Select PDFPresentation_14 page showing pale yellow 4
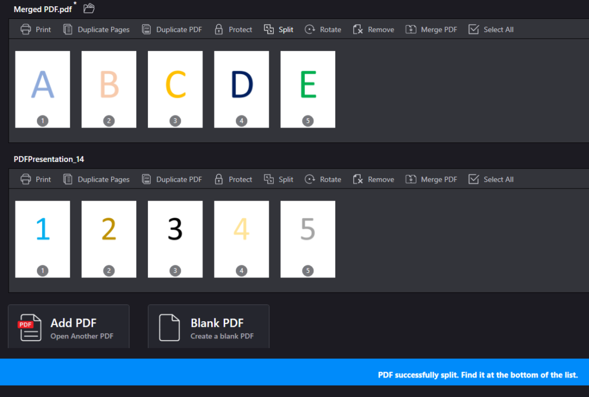Viewport: 589px width, 397px height. pyautogui.click(x=242, y=240)
